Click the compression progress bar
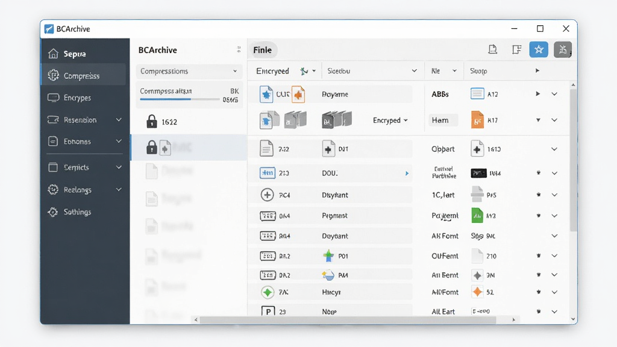 point(180,99)
